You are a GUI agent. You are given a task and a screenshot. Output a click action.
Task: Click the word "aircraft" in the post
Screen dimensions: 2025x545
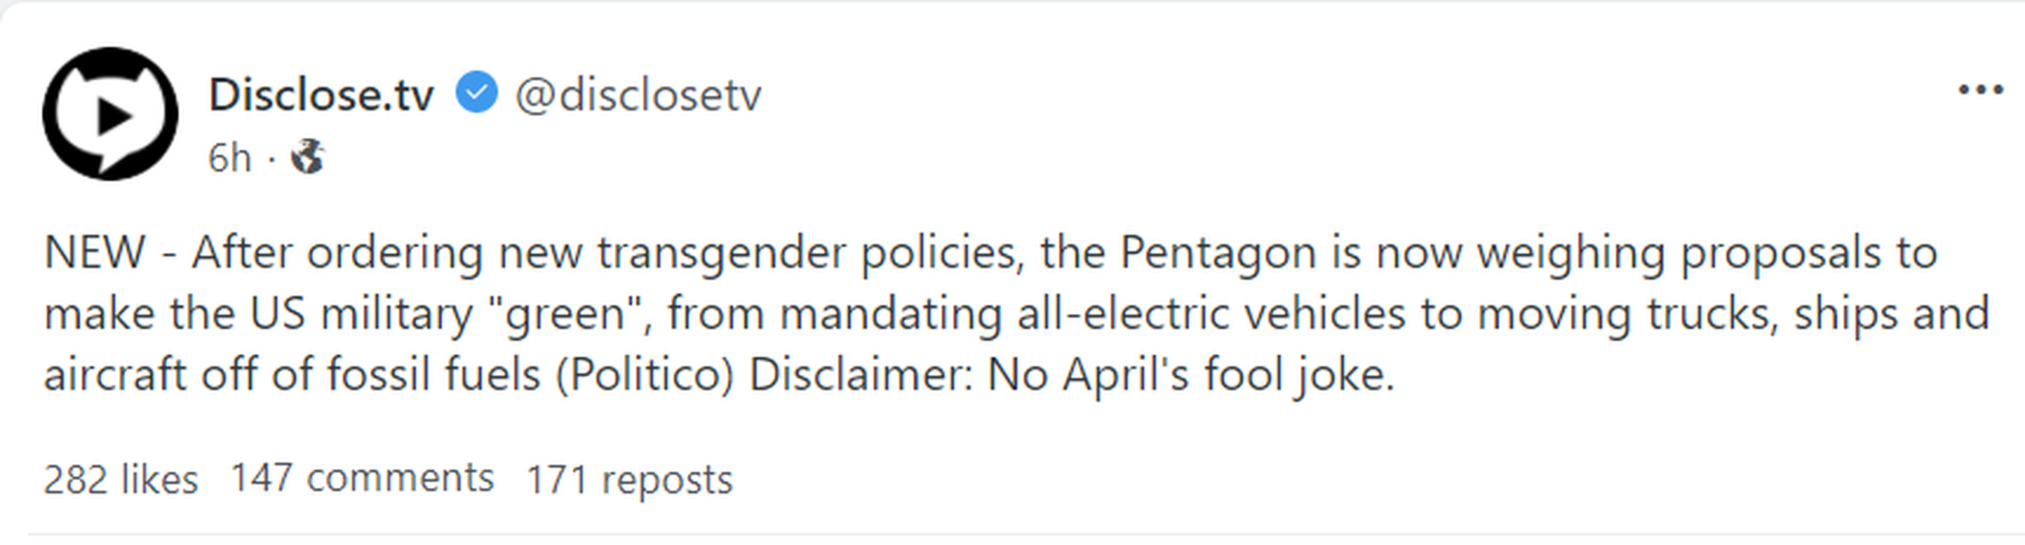(115, 373)
